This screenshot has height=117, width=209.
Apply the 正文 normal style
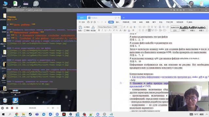tap(175, 29)
